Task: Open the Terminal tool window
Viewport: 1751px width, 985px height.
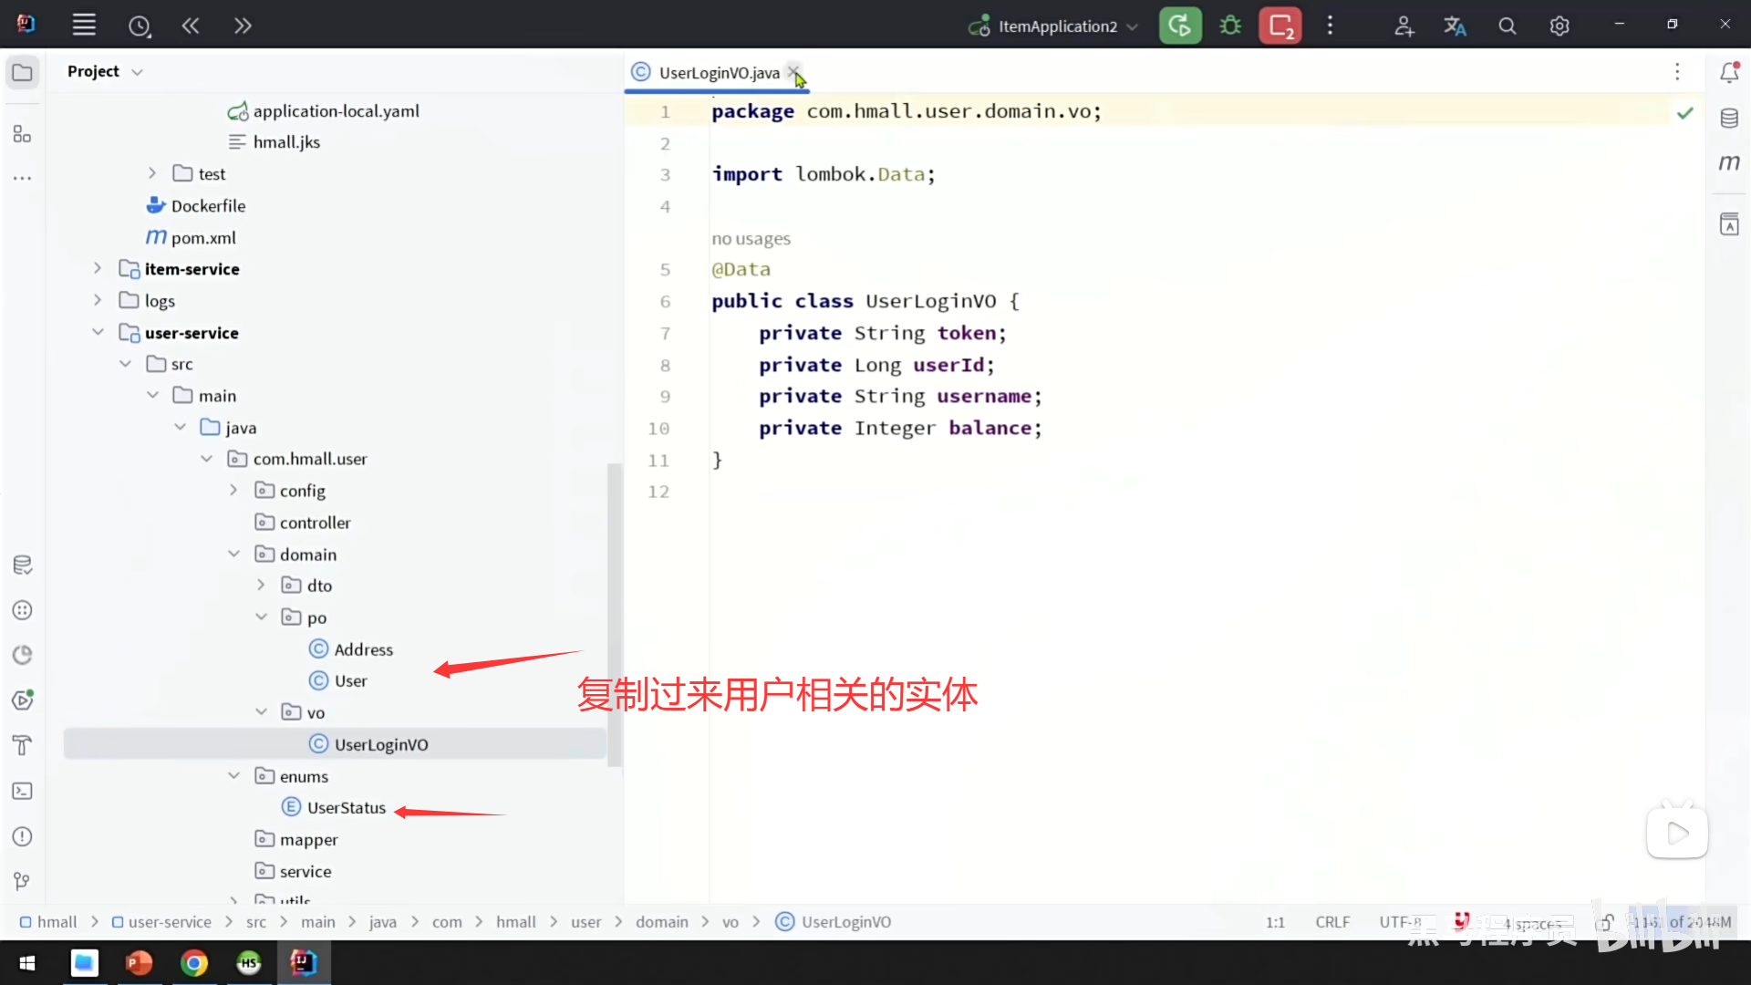Action: (23, 792)
